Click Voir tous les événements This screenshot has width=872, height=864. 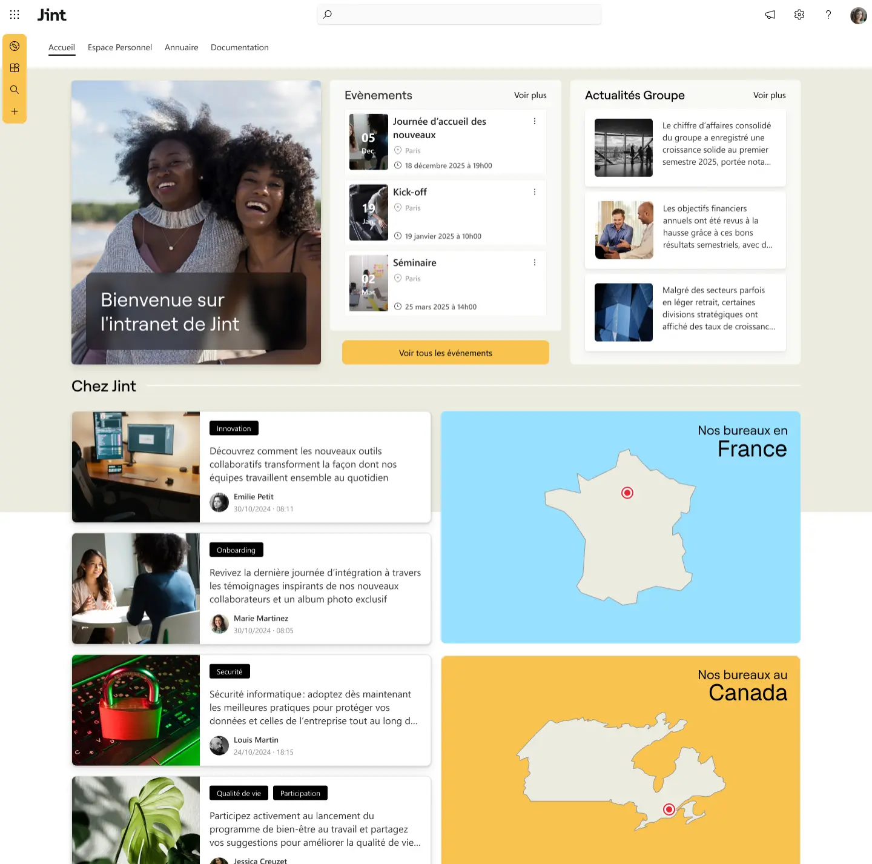point(445,352)
